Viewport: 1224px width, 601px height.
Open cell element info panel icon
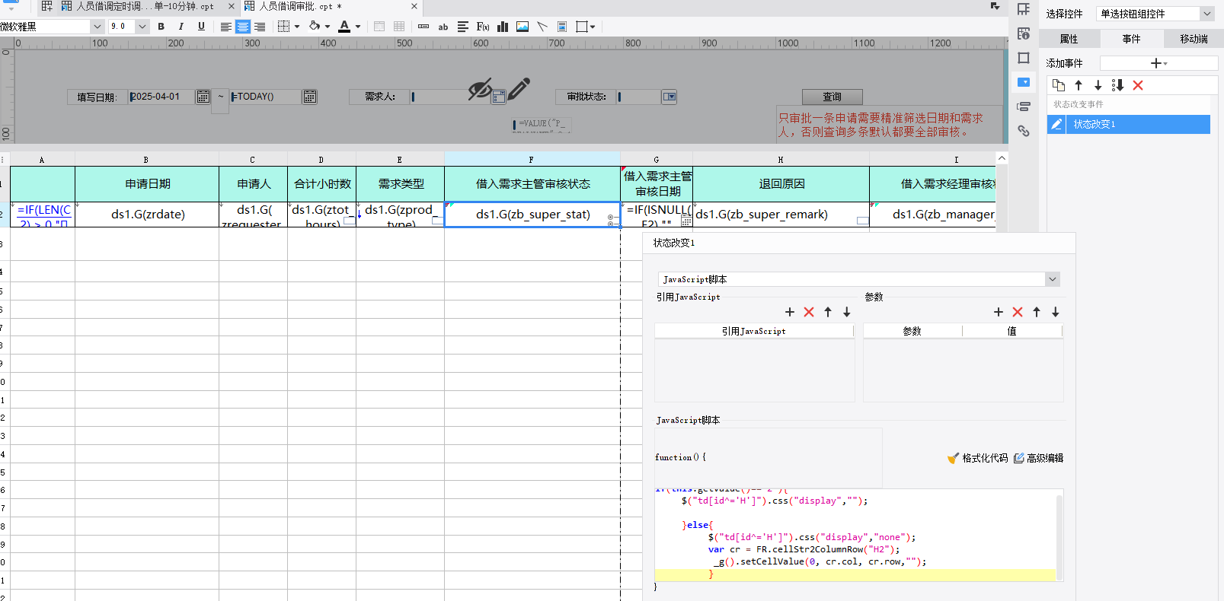click(x=1024, y=33)
